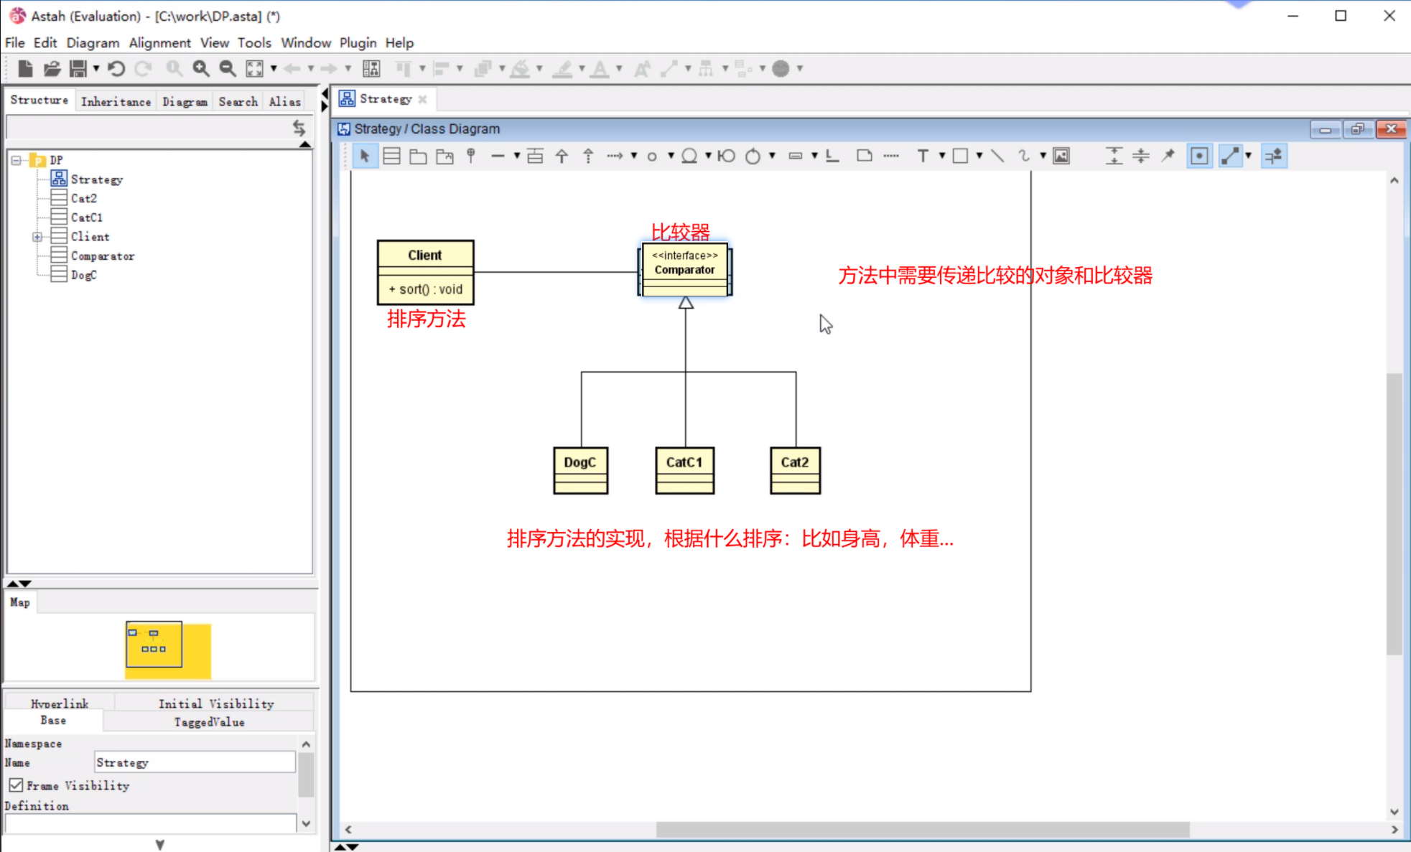This screenshot has width=1411, height=852.
Task: Click the UML class diagram icon
Action: pos(390,155)
